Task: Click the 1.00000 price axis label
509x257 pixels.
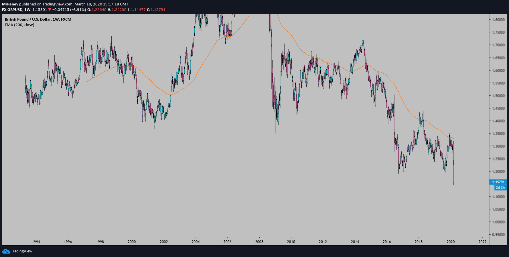Action: [x=498, y=222]
